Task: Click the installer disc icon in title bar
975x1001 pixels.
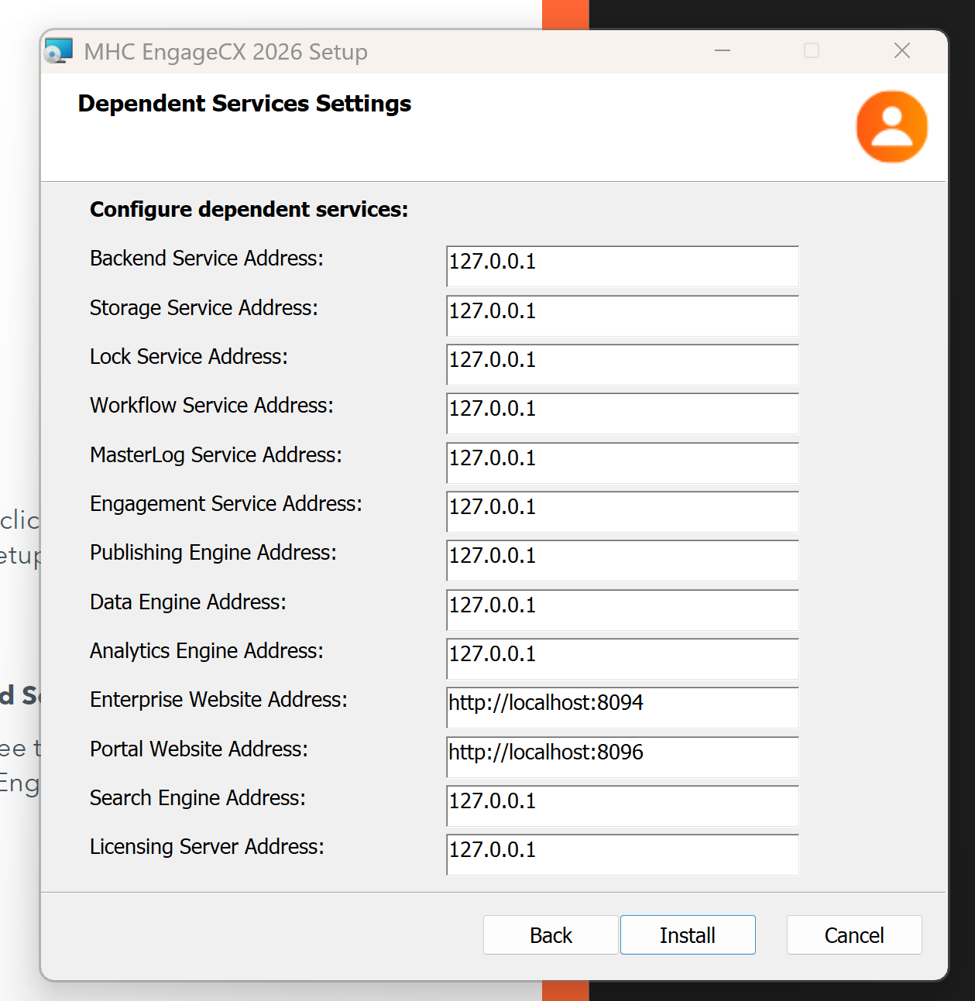Action: tap(58, 51)
